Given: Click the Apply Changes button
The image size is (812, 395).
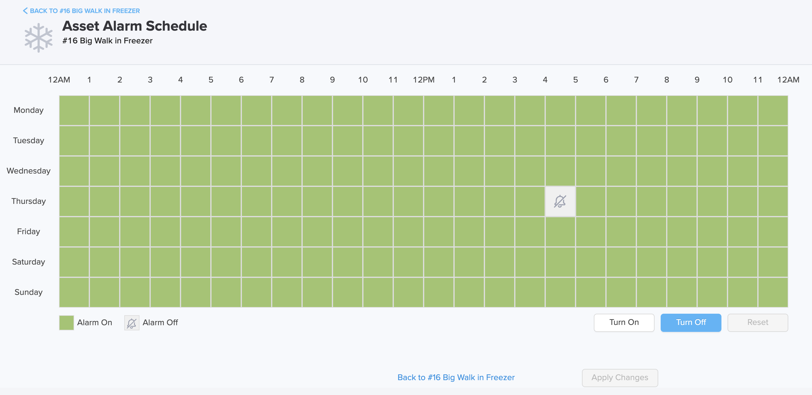Looking at the screenshot, I should point(620,377).
